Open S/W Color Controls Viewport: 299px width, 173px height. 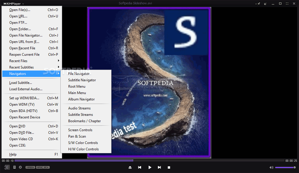(86, 143)
